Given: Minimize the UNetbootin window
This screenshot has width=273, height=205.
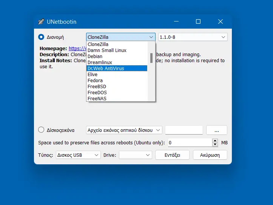Looking at the screenshot, I should pyautogui.click(x=176, y=21).
